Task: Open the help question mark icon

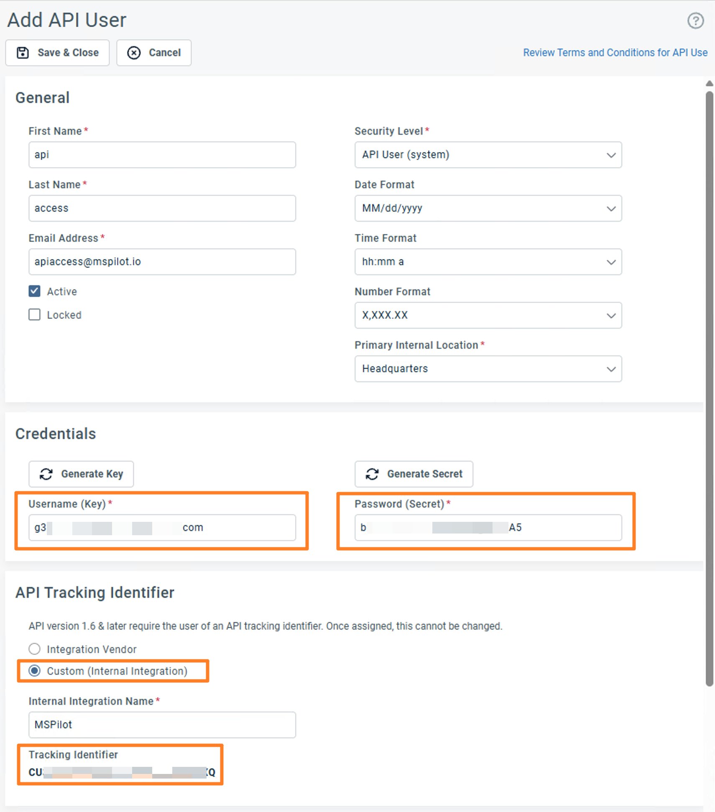Action: coord(695,20)
